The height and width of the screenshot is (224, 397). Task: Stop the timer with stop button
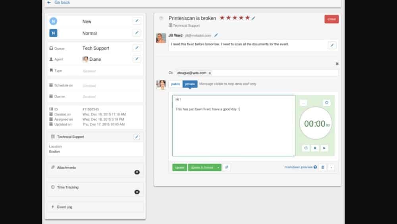tap(315, 148)
